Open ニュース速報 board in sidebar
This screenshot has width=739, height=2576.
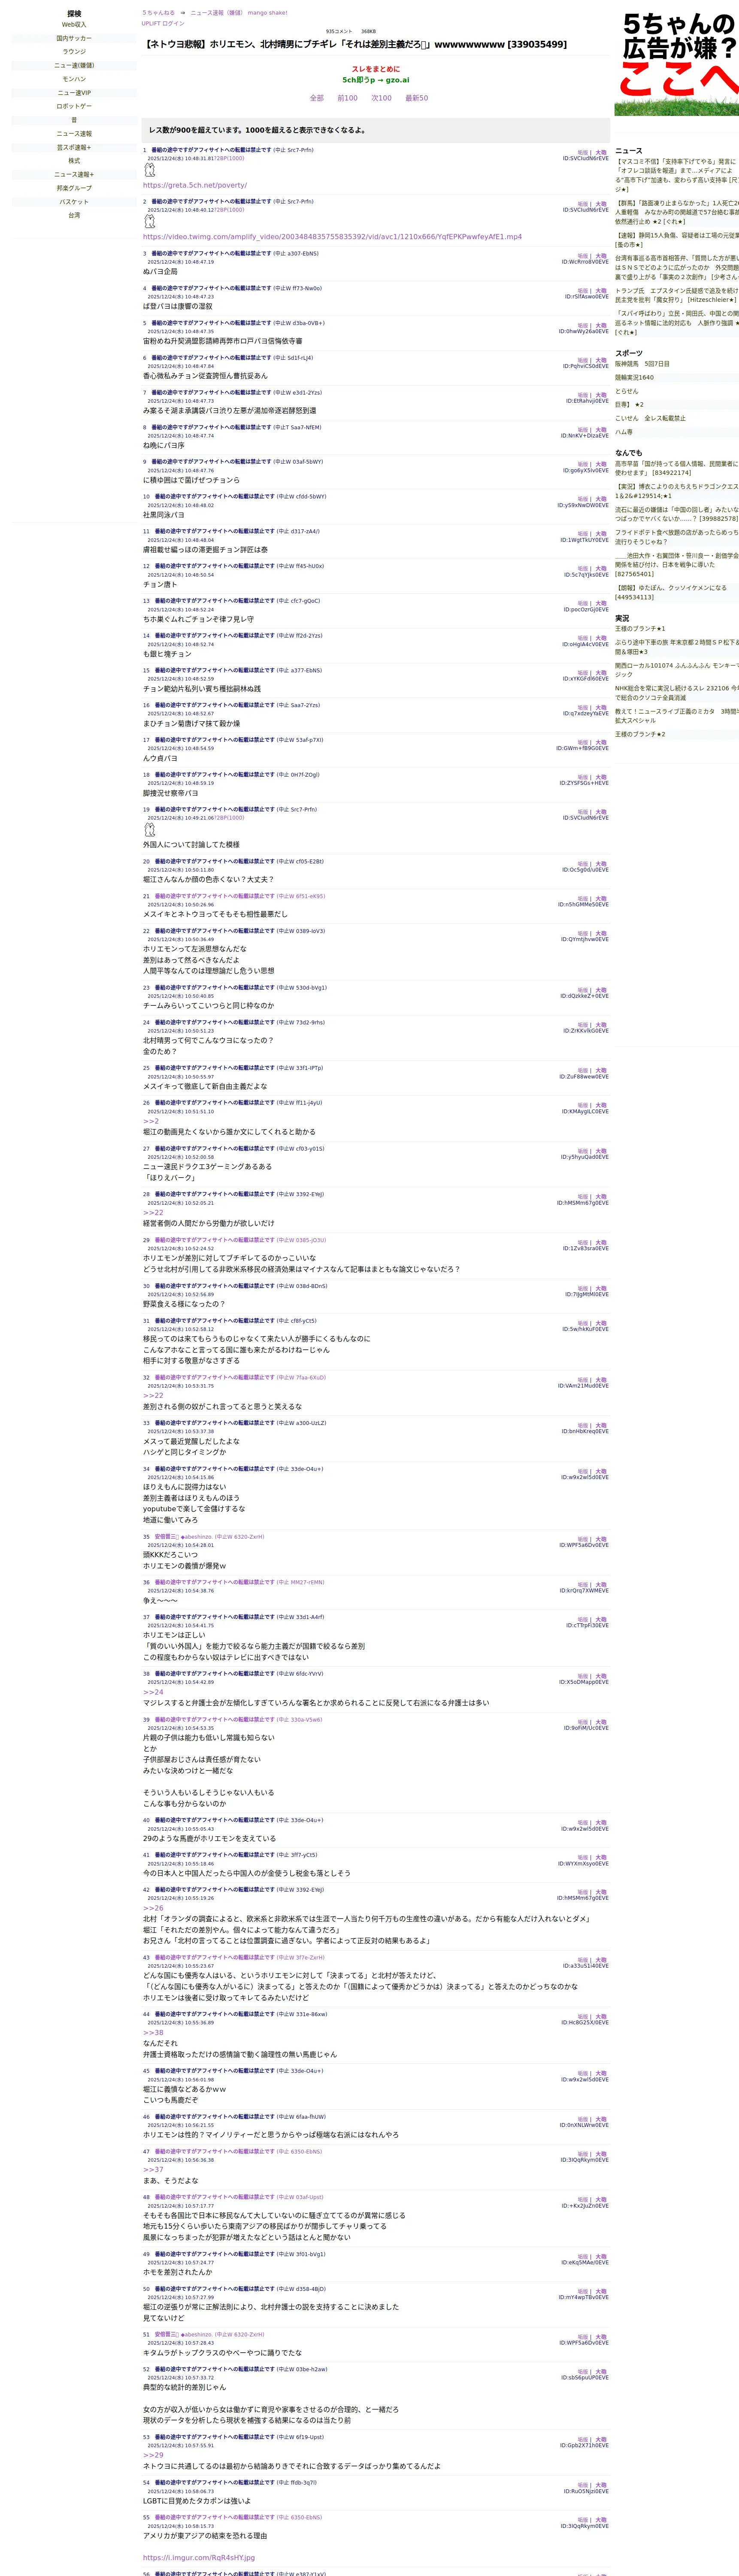[74, 133]
